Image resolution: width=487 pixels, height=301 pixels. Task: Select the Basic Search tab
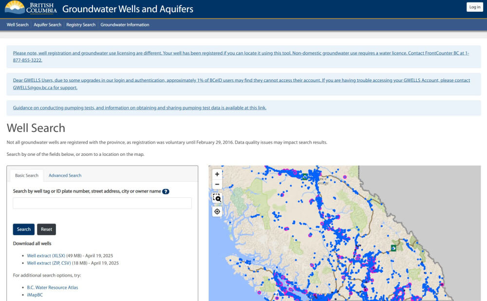(x=27, y=175)
